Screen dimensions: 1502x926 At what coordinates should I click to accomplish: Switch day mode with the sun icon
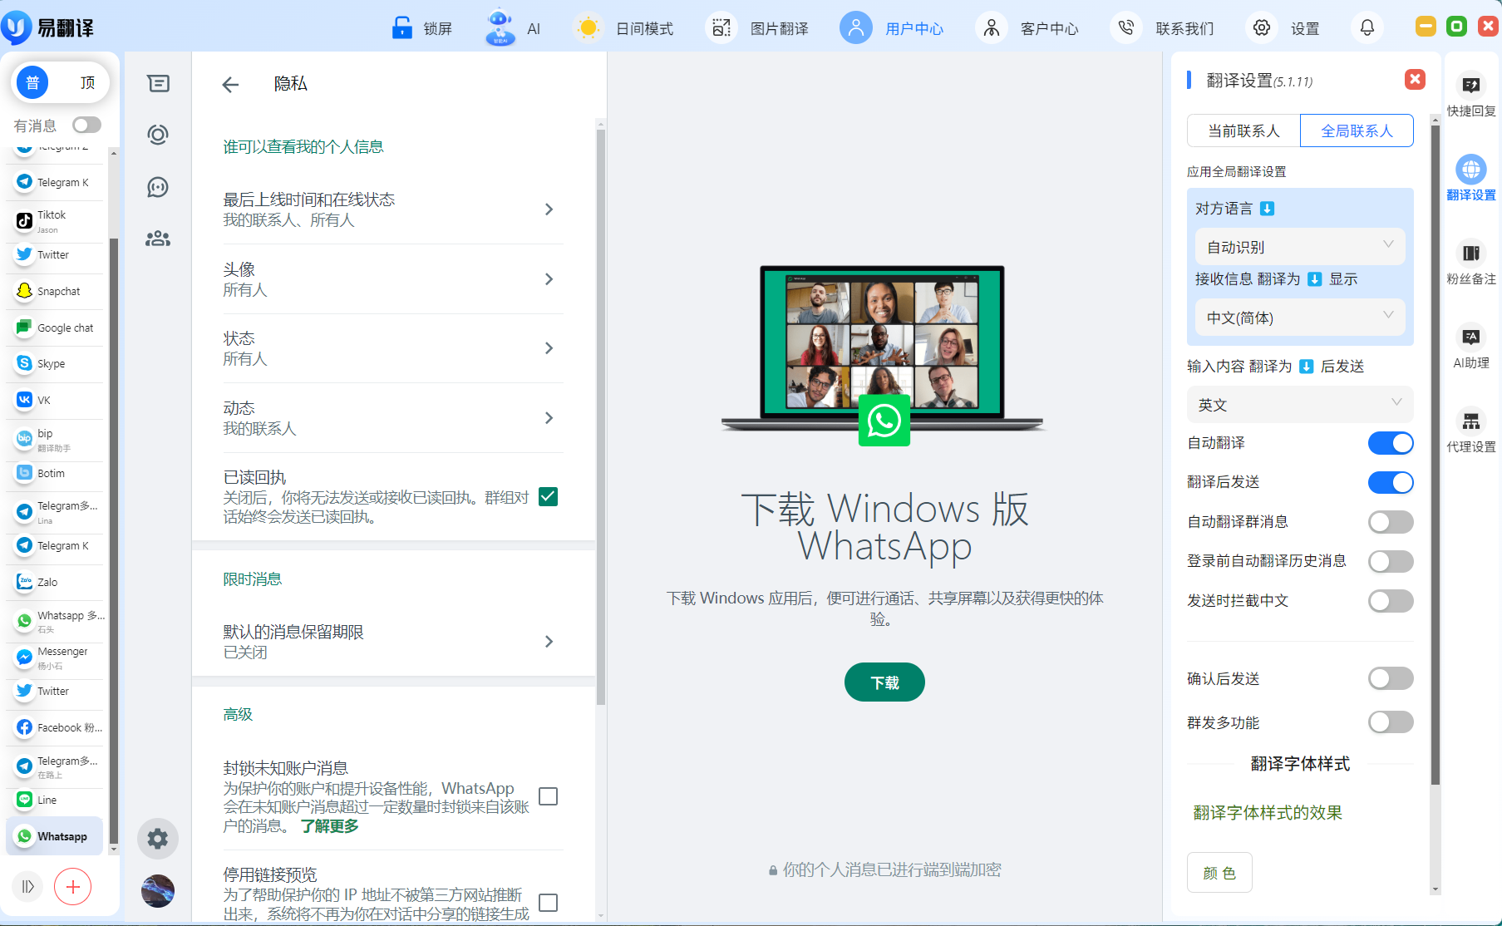pos(588,28)
